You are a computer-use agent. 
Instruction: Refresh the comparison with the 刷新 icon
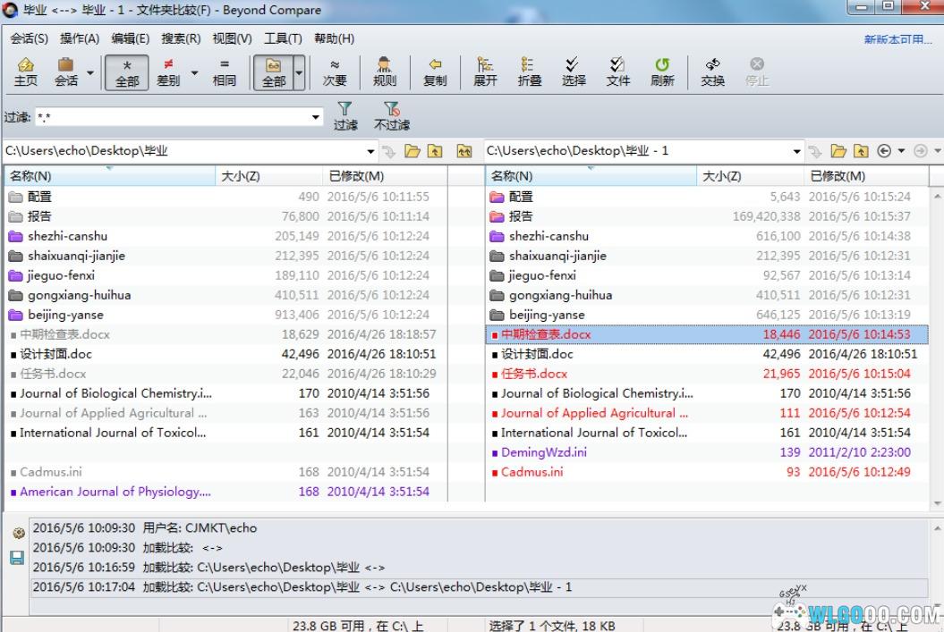tap(662, 72)
